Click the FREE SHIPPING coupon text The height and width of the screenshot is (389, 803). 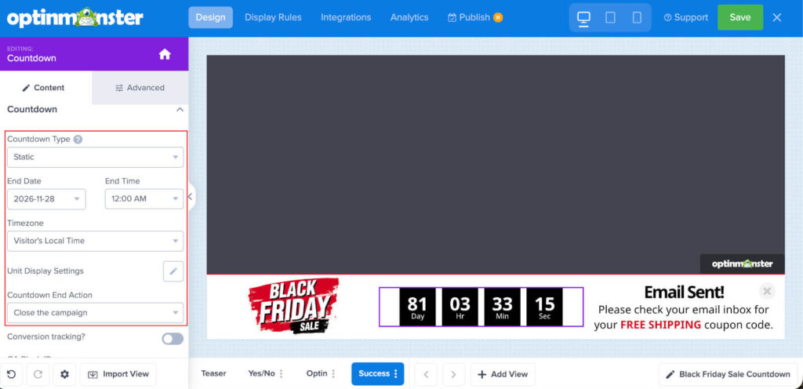(660, 325)
